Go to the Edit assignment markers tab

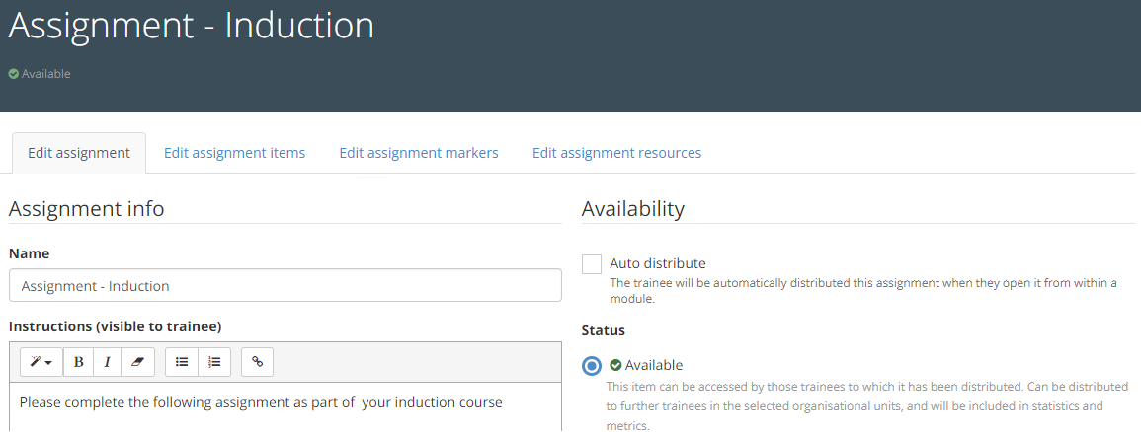(x=419, y=153)
